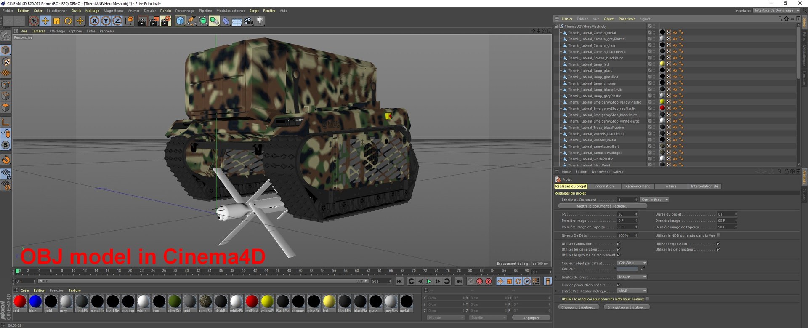
Task: Toggle Utiliser les déformateurs checkbox
Action: click(x=718, y=249)
